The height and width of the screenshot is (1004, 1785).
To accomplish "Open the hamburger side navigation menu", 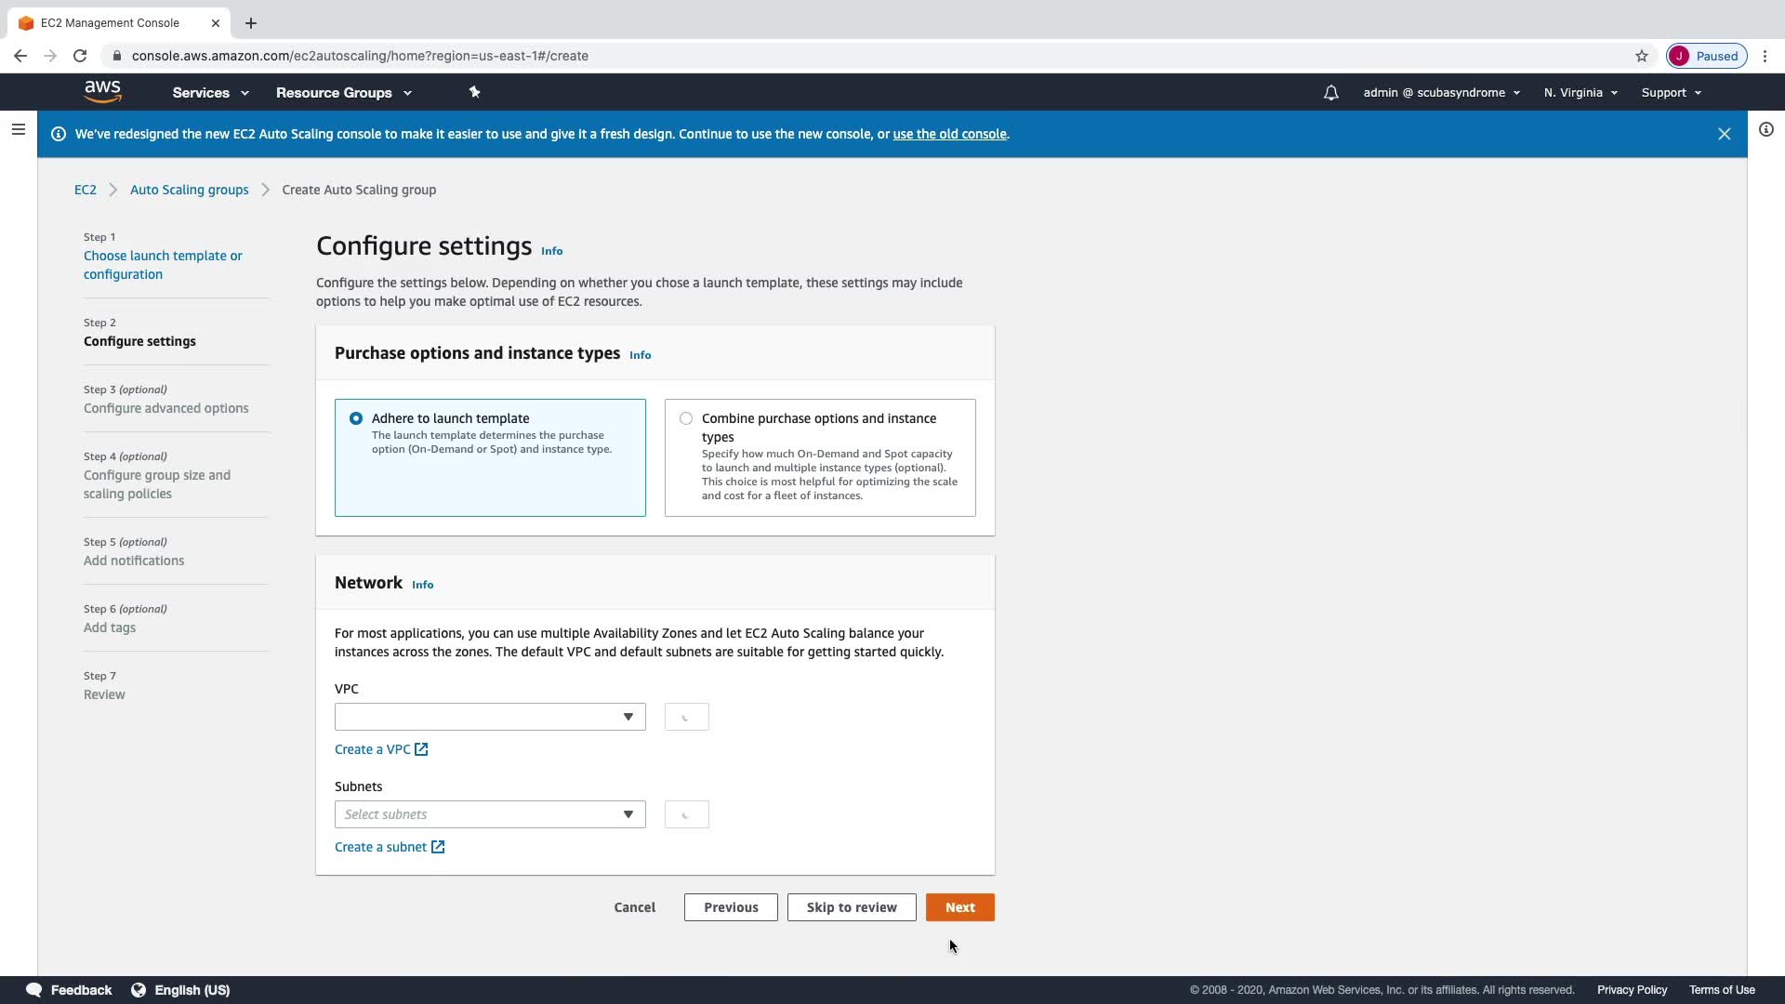I will 18,129.
